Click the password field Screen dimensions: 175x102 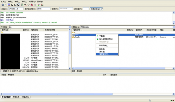click(x=66, y=9)
